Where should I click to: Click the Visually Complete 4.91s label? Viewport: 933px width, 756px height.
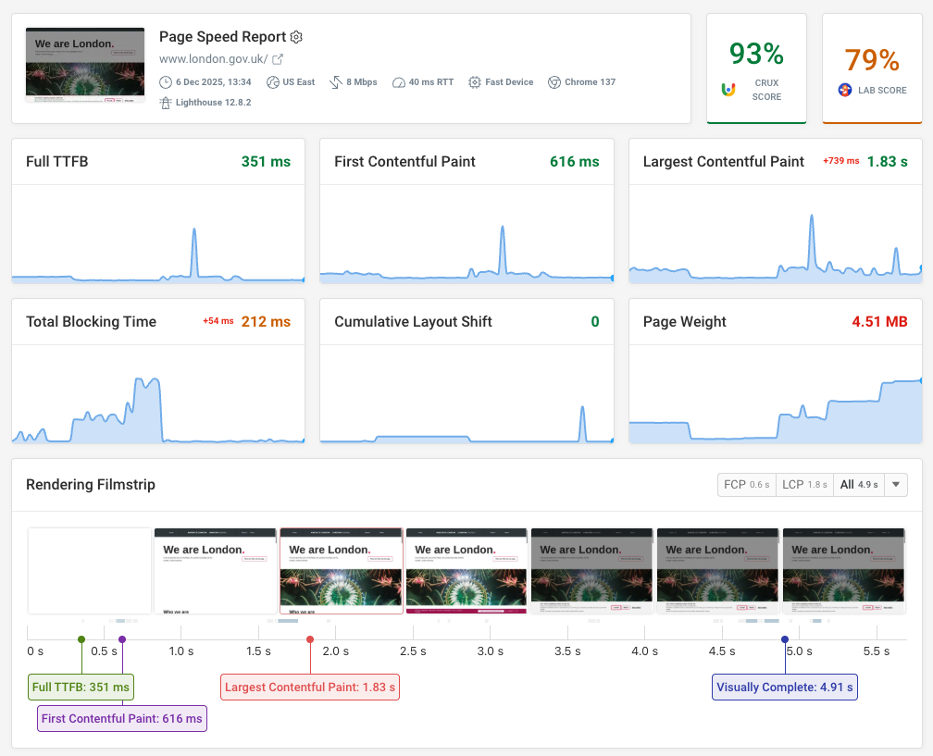click(x=784, y=687)
